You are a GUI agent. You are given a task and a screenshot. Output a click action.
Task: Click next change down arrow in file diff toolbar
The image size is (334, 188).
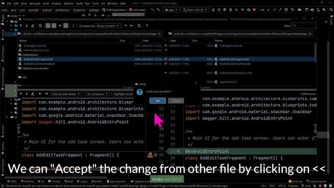pos(27,94)
